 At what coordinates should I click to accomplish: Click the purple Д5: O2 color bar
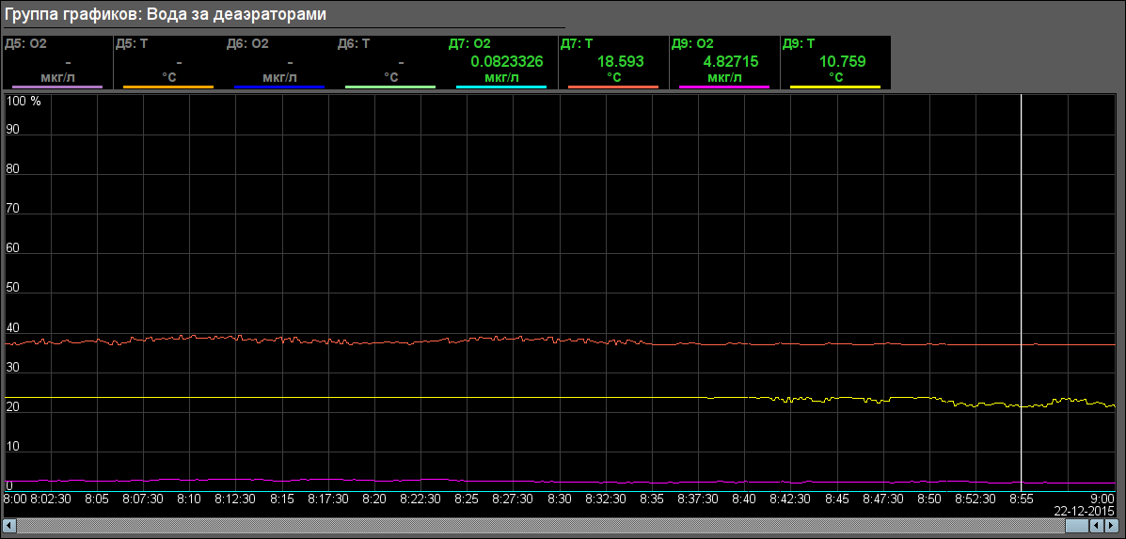[x=57, y=87]
